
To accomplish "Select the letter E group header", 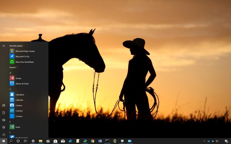I will pos(10,122).
